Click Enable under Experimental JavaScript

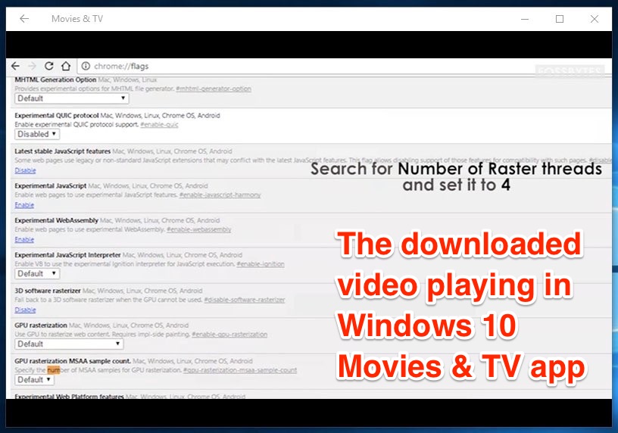coord(24,204)
